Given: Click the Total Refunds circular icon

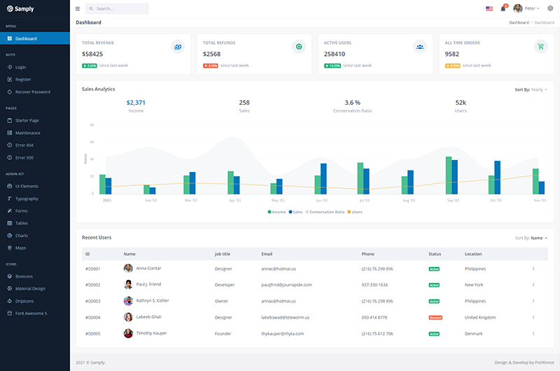Looking at the screenshot, I should [299, 47].
